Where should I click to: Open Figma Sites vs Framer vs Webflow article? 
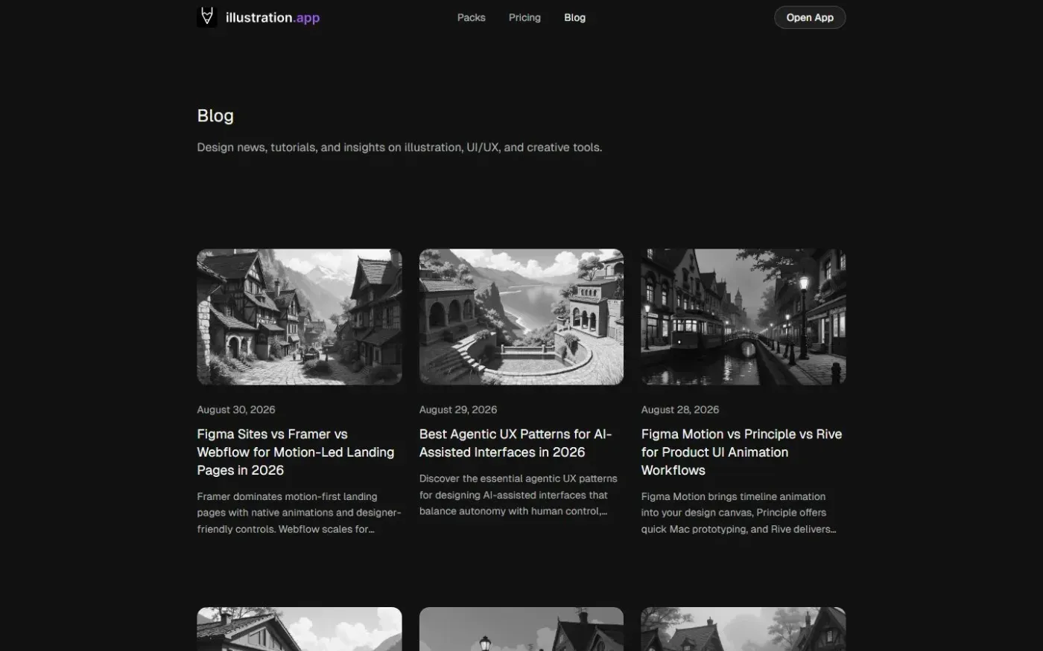coord(296,452)
